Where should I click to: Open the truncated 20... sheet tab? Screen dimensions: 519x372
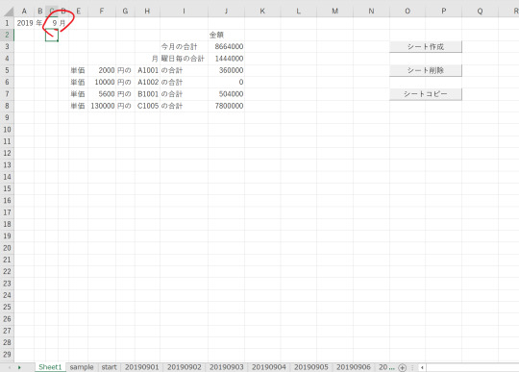point(386,367)
